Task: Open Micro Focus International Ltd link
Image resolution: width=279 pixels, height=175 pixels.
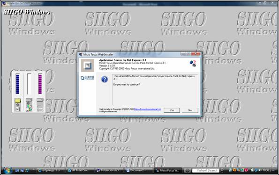Action: (147, 109)
